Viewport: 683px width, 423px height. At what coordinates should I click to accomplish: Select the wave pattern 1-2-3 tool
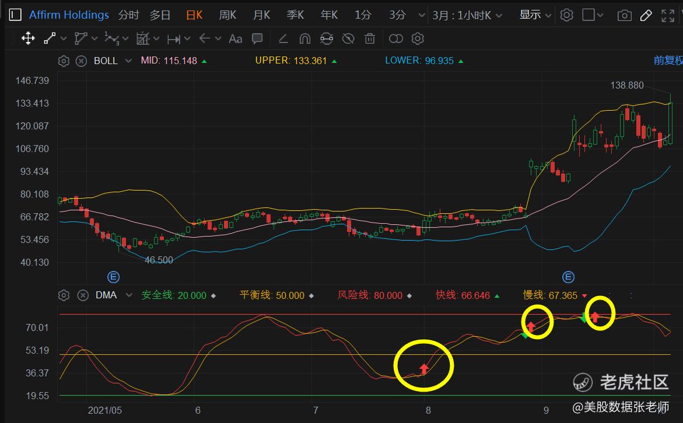111,38
